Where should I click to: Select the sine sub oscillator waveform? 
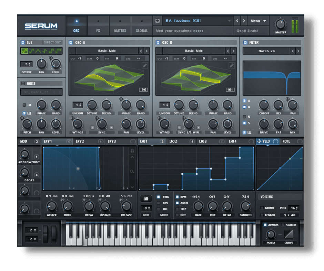coord(24,51)
